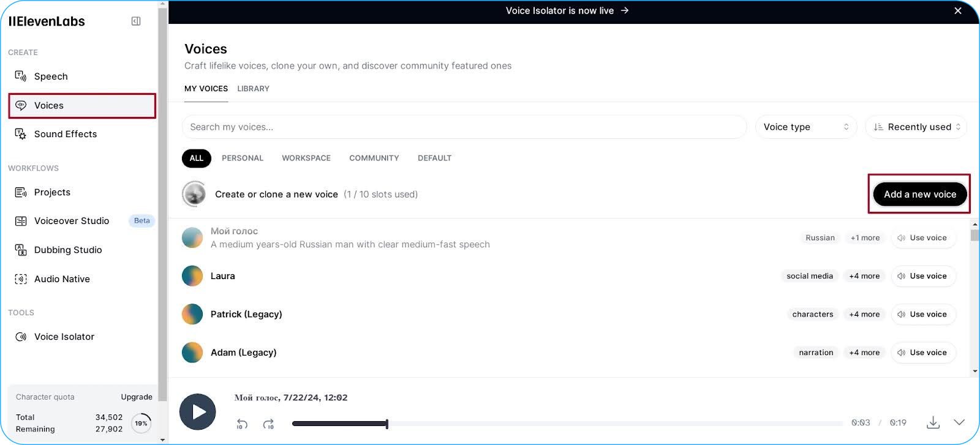This screenshot has height=445, width=980.
Task: Follow the Voice Isolator banner arrow
Action: coord(625,10)
